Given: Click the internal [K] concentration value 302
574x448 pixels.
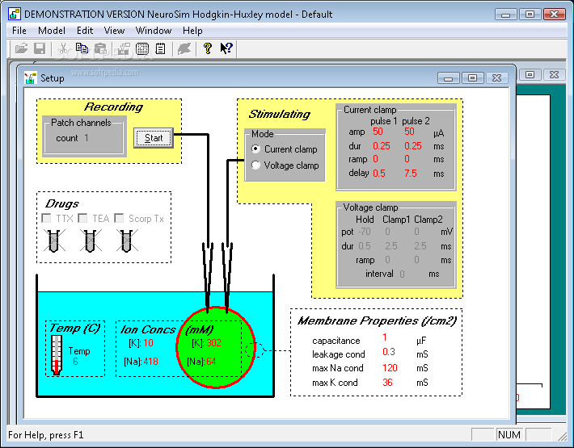Looking at the screenshot, I should pos(213,343).
